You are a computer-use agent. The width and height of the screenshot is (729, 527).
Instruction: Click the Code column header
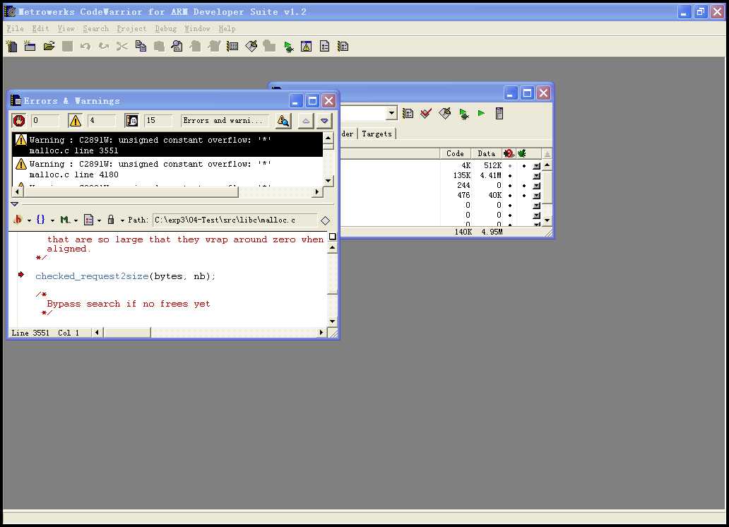(455, 153)
